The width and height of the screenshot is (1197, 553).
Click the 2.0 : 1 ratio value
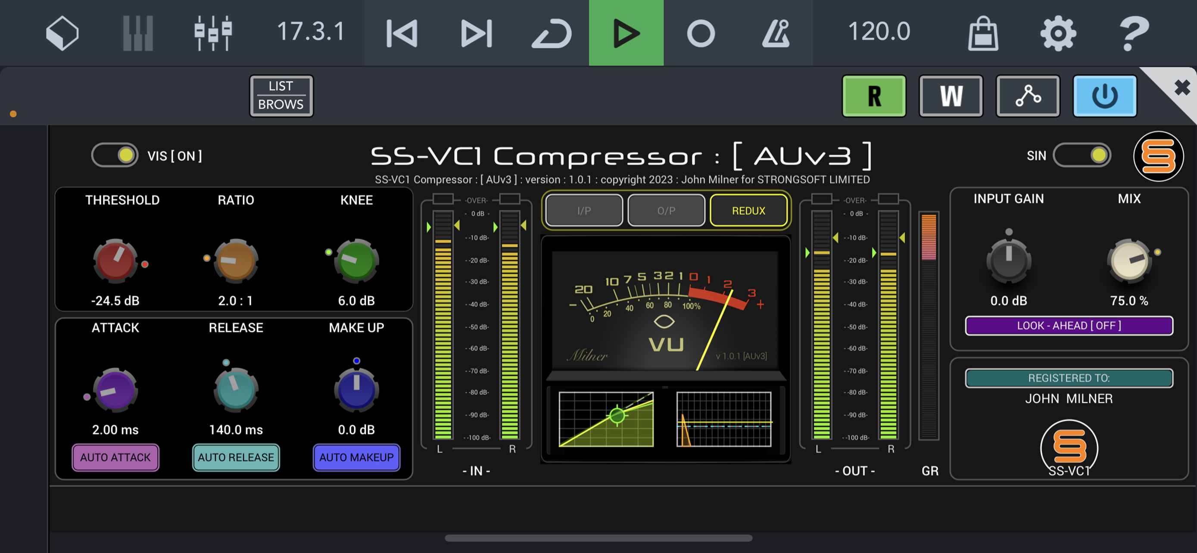click(236, 301)
